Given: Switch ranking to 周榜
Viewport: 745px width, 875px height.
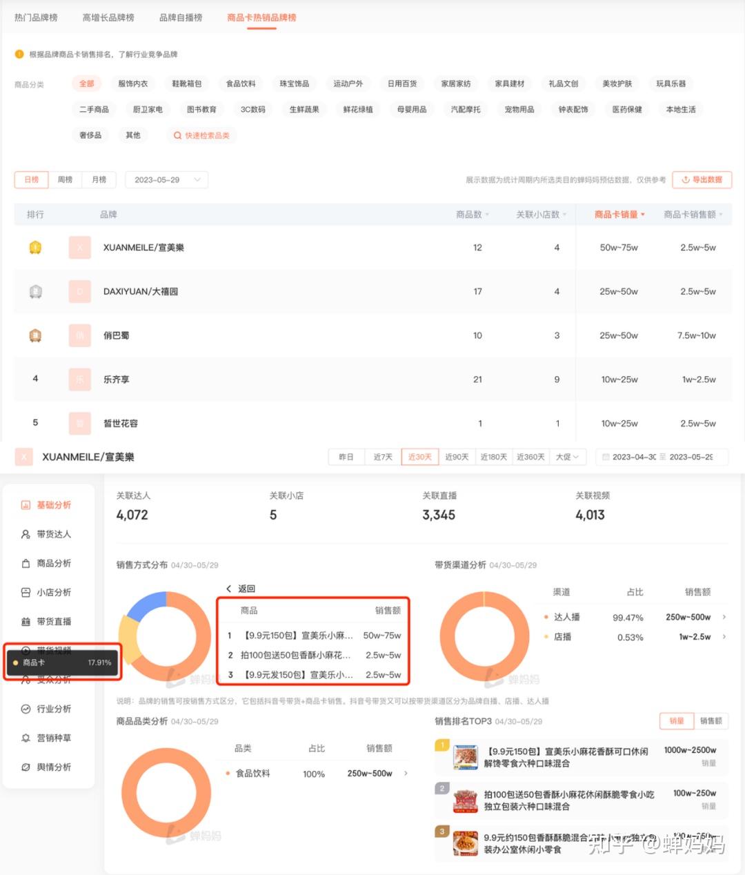Looking at the screenshot, I should [x=66, y=179].
